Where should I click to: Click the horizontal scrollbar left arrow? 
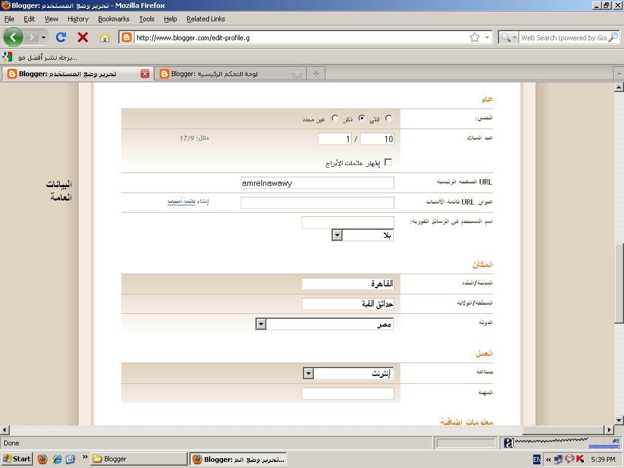5,430
